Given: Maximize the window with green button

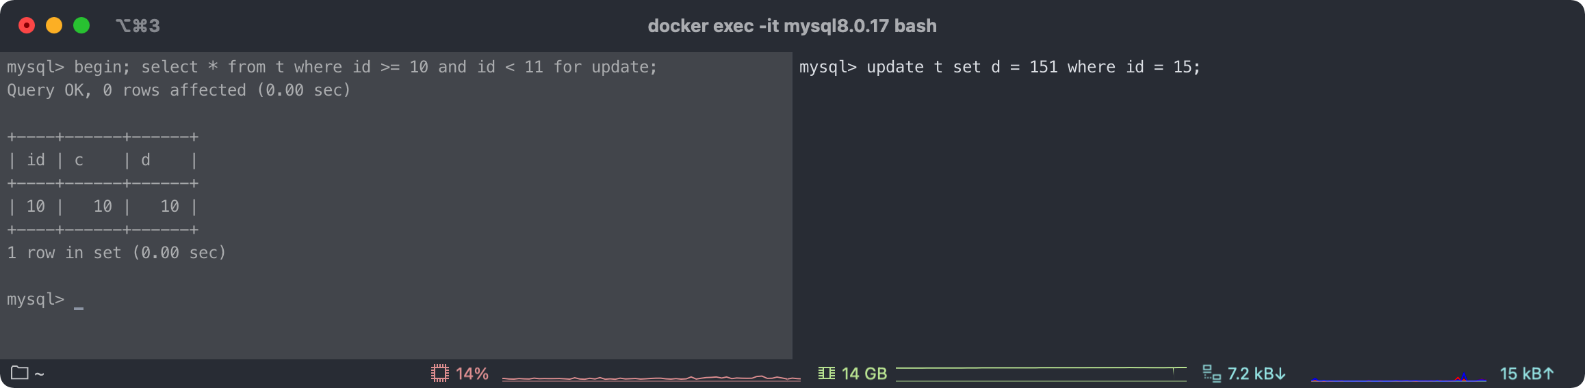Looking at the screenshot, I should click(x=81, y=26).
